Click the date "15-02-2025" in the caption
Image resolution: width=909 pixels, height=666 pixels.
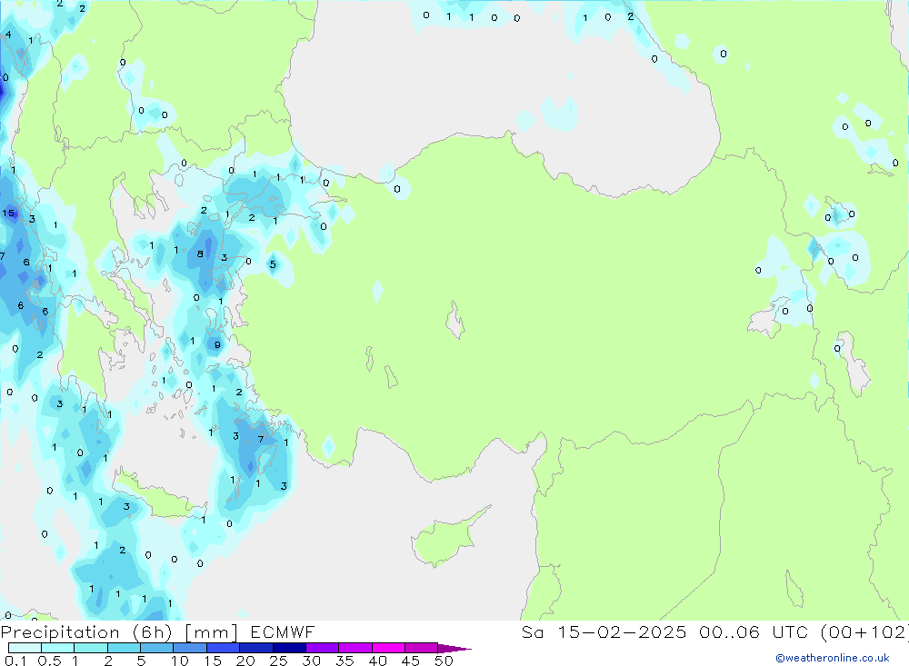pos(622,631)
